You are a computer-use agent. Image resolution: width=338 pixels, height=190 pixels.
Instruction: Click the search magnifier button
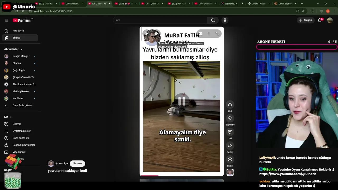(213, 20)
